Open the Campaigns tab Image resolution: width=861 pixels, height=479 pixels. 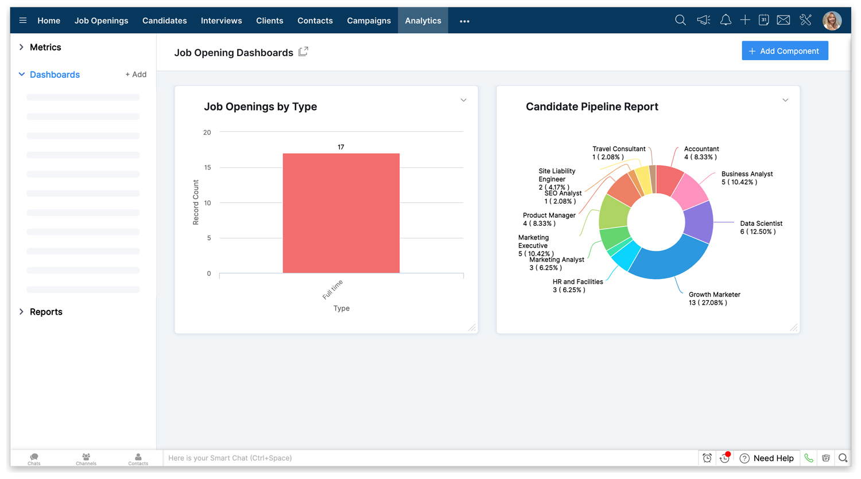click(x=369, y=21)
